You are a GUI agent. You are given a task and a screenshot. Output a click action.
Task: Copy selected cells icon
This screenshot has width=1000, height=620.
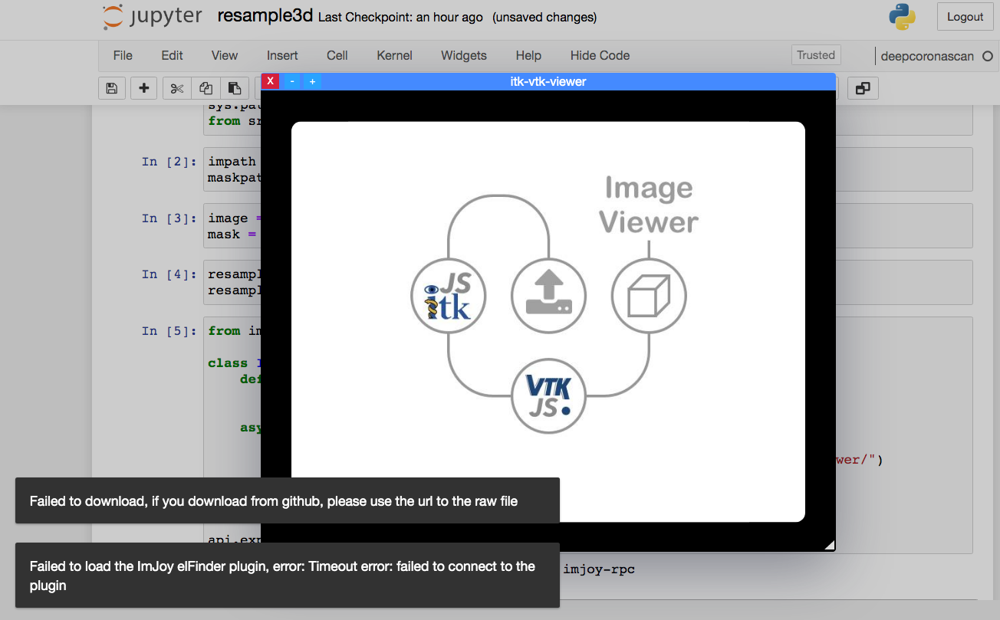pyautogui.click(x=206, y=88)
